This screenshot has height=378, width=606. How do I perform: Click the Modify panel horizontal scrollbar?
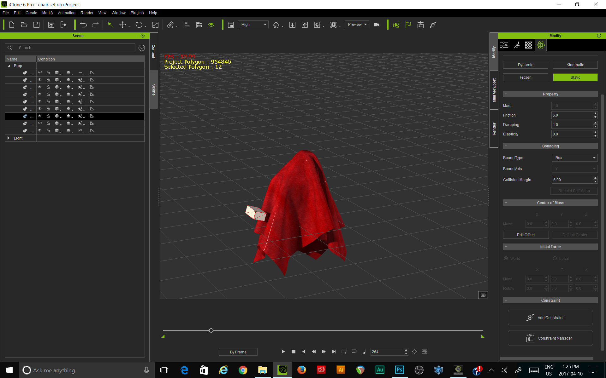546,358
